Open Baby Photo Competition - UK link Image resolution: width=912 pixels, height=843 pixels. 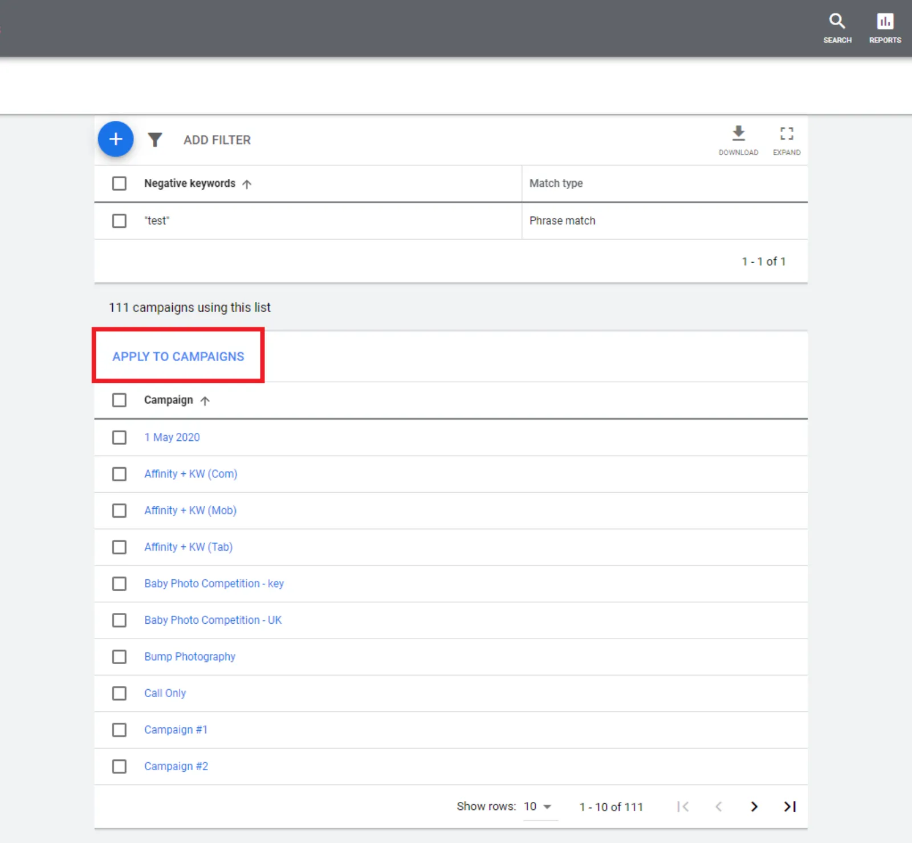pos(213,620)
